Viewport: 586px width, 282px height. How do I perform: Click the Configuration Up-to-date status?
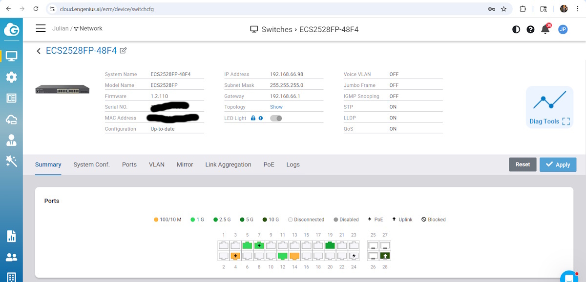[x=163, y=129]
